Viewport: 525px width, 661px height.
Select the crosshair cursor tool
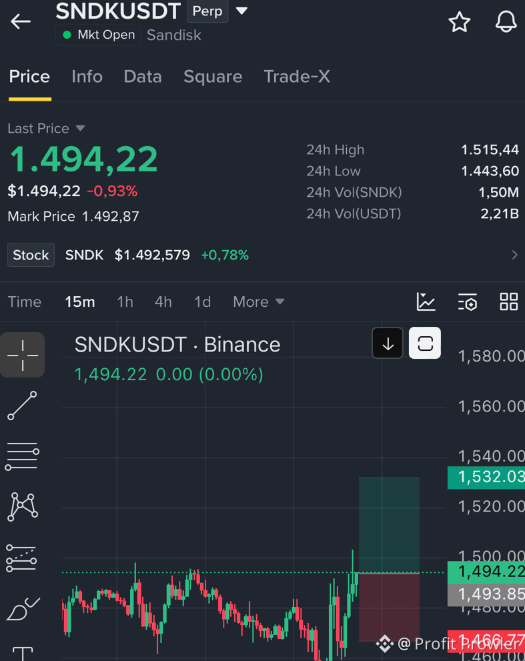[23, 355]
